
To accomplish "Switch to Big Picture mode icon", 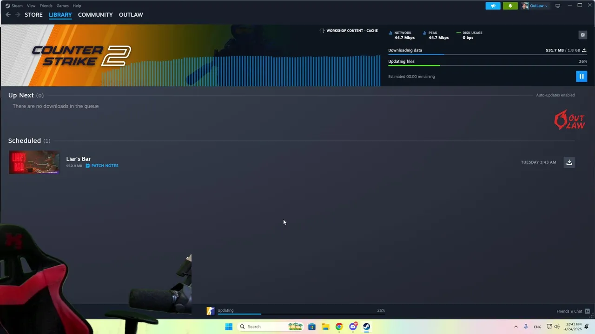I will [557, 6].
